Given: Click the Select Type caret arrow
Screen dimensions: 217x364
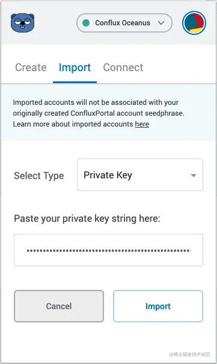Looking at the screenshot, I should [x=194, y=175].
